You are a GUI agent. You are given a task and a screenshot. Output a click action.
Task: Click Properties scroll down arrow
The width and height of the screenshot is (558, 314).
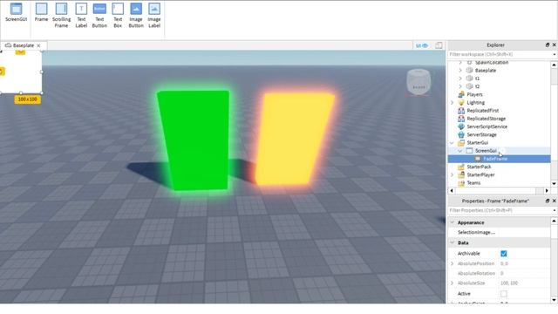pos(554,300)
